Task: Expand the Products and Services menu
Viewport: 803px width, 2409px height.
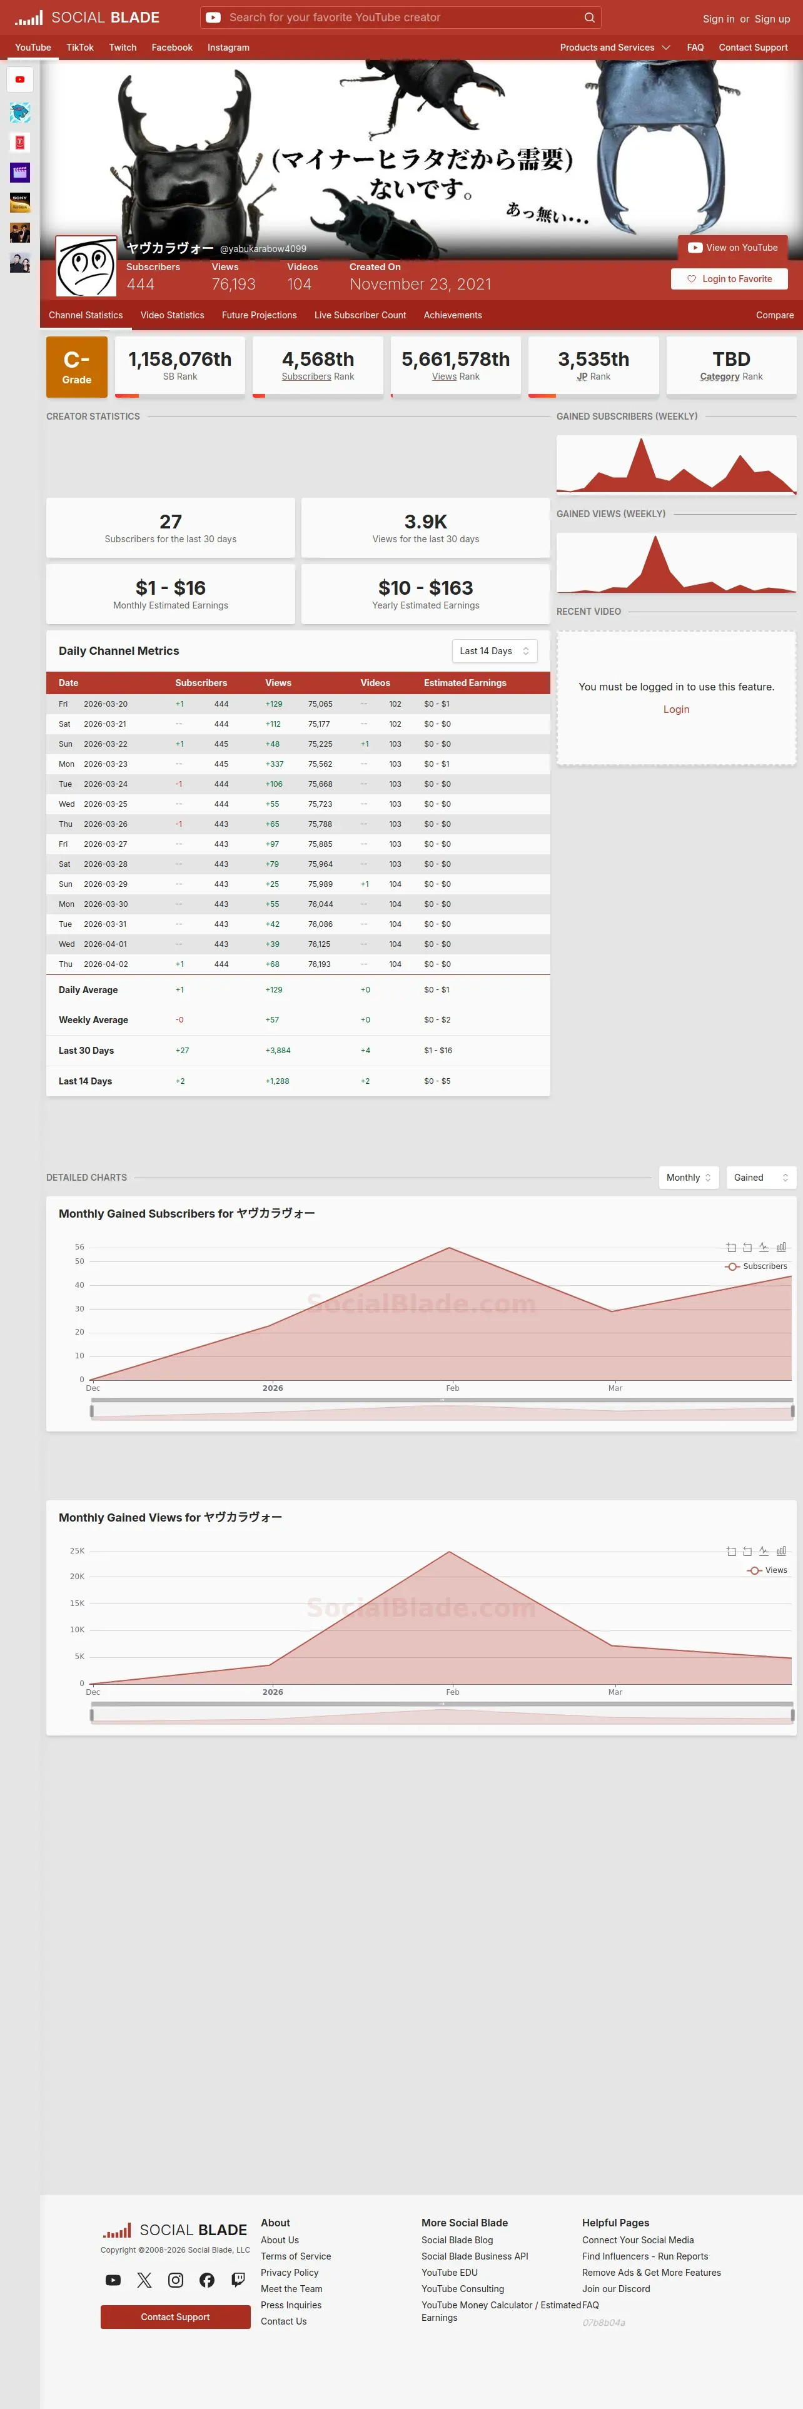Action: tap(615, 48)
